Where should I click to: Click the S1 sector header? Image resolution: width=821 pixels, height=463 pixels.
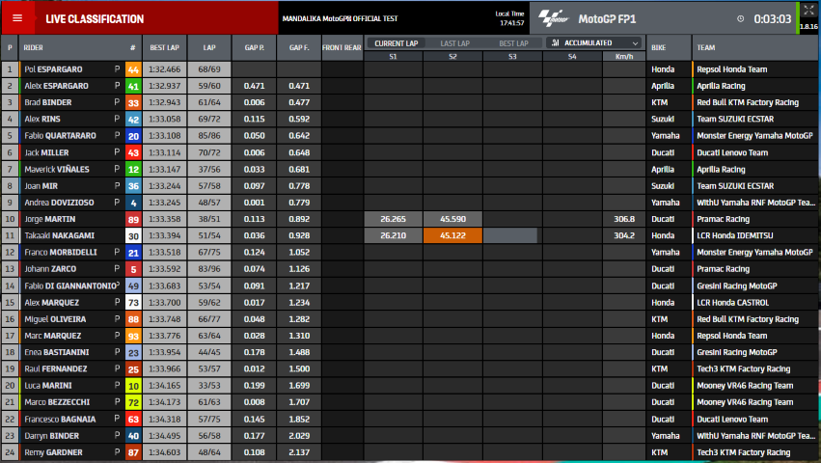pos(394,57)
